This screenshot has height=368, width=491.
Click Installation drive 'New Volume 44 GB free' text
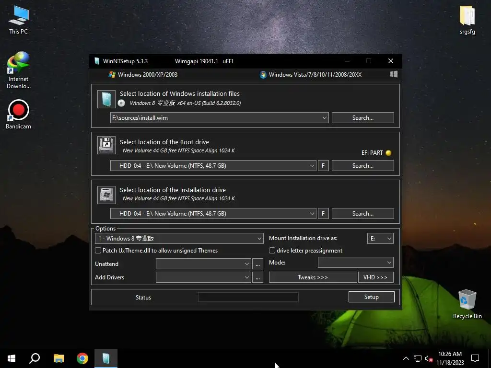point(179,198)
